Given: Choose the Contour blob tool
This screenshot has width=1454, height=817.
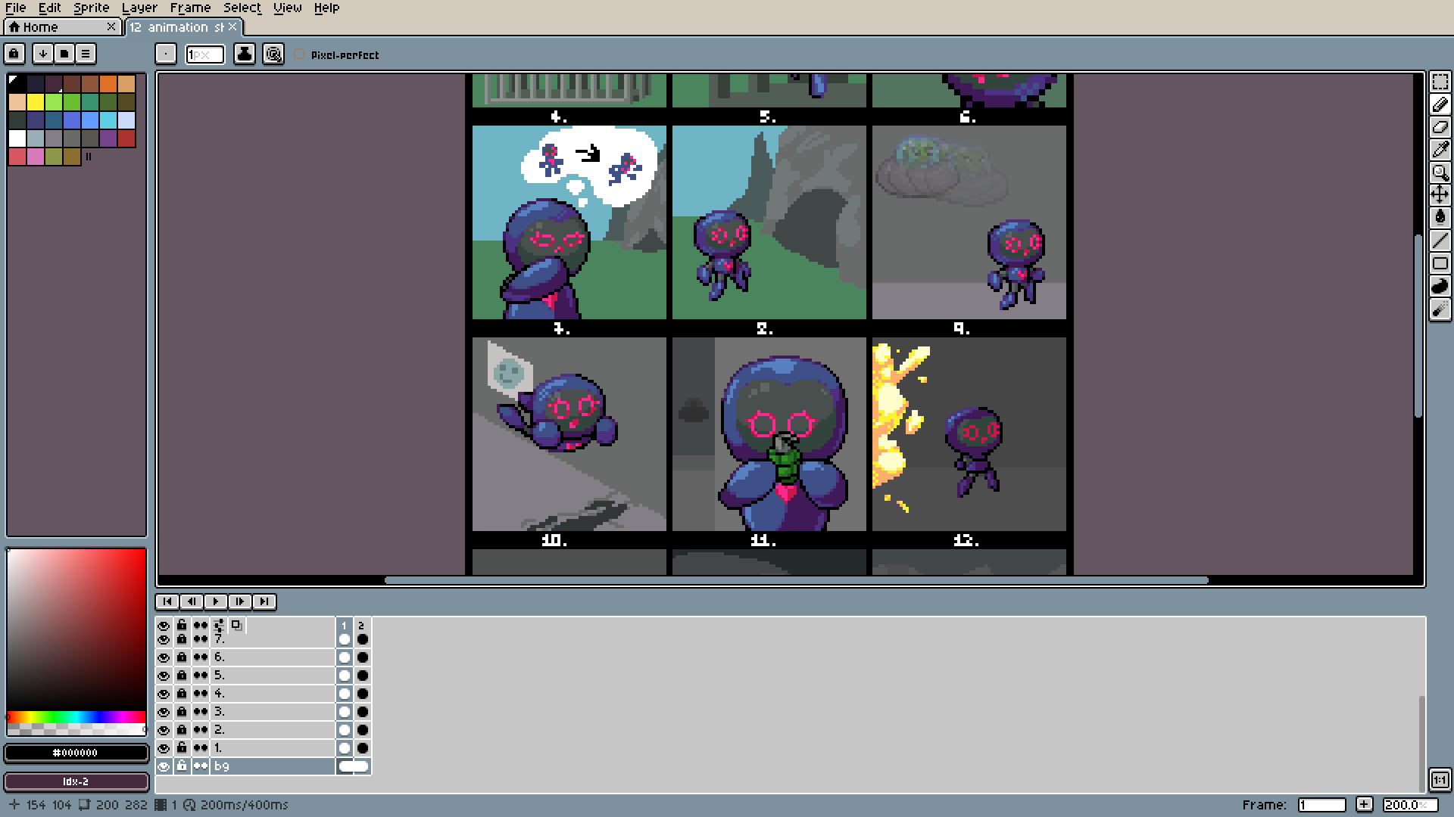Looking at the screenshot, I should (x=1440, y=286).
